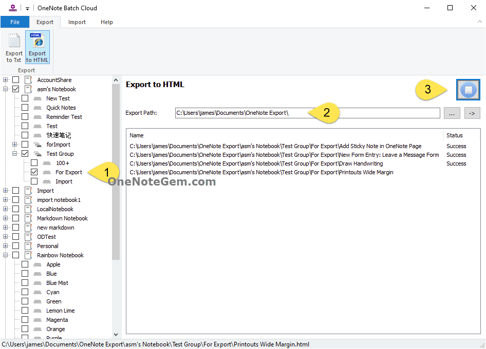Check the Rainbow Notebook checkbox
486x349 pixels.
tap(16, 255)
